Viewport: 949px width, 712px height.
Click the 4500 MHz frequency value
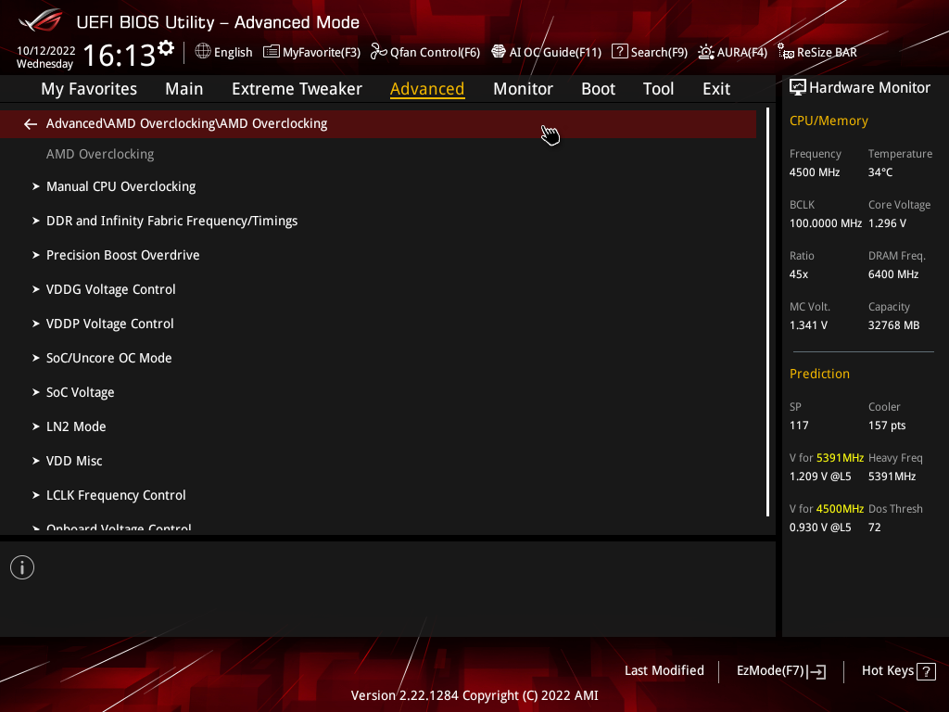point(814,172)
